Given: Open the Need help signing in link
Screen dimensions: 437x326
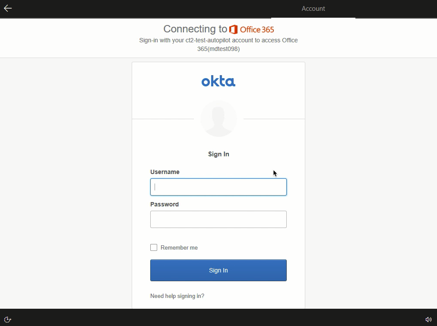Looking at the screenshot, I should 177,296.
